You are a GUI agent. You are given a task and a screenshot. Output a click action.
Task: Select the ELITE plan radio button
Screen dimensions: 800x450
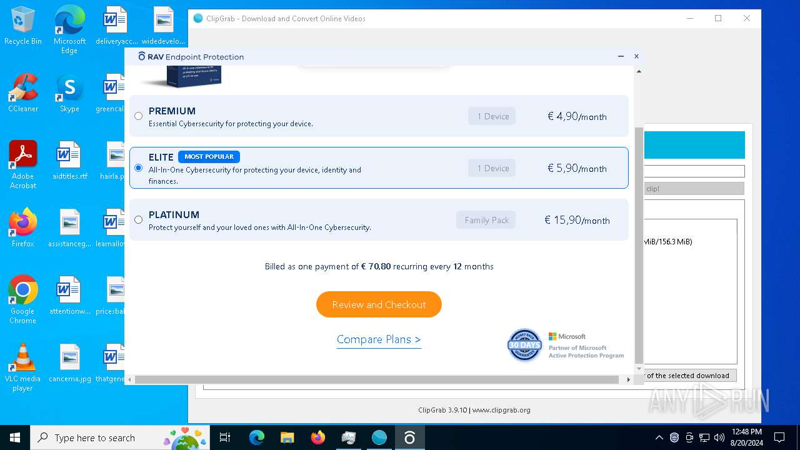point(138,167)
